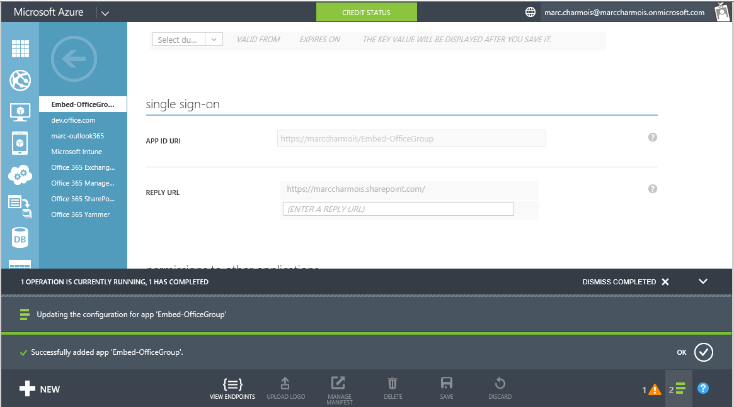Screen dimensions: 734x407
Task: Open the account email menu
Action: coord(624,13)
